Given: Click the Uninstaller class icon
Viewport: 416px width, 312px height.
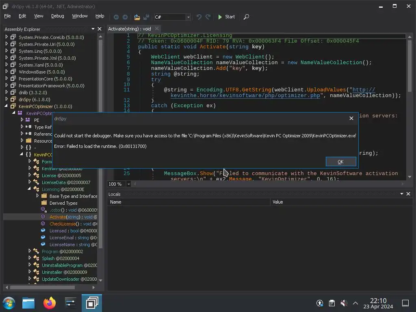Looking at the screenshot, I should coord(36,272).
